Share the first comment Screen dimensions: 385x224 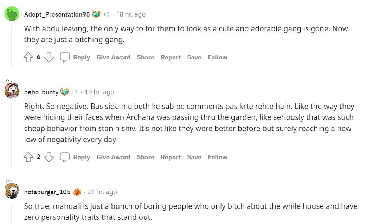tap(145, 57)
